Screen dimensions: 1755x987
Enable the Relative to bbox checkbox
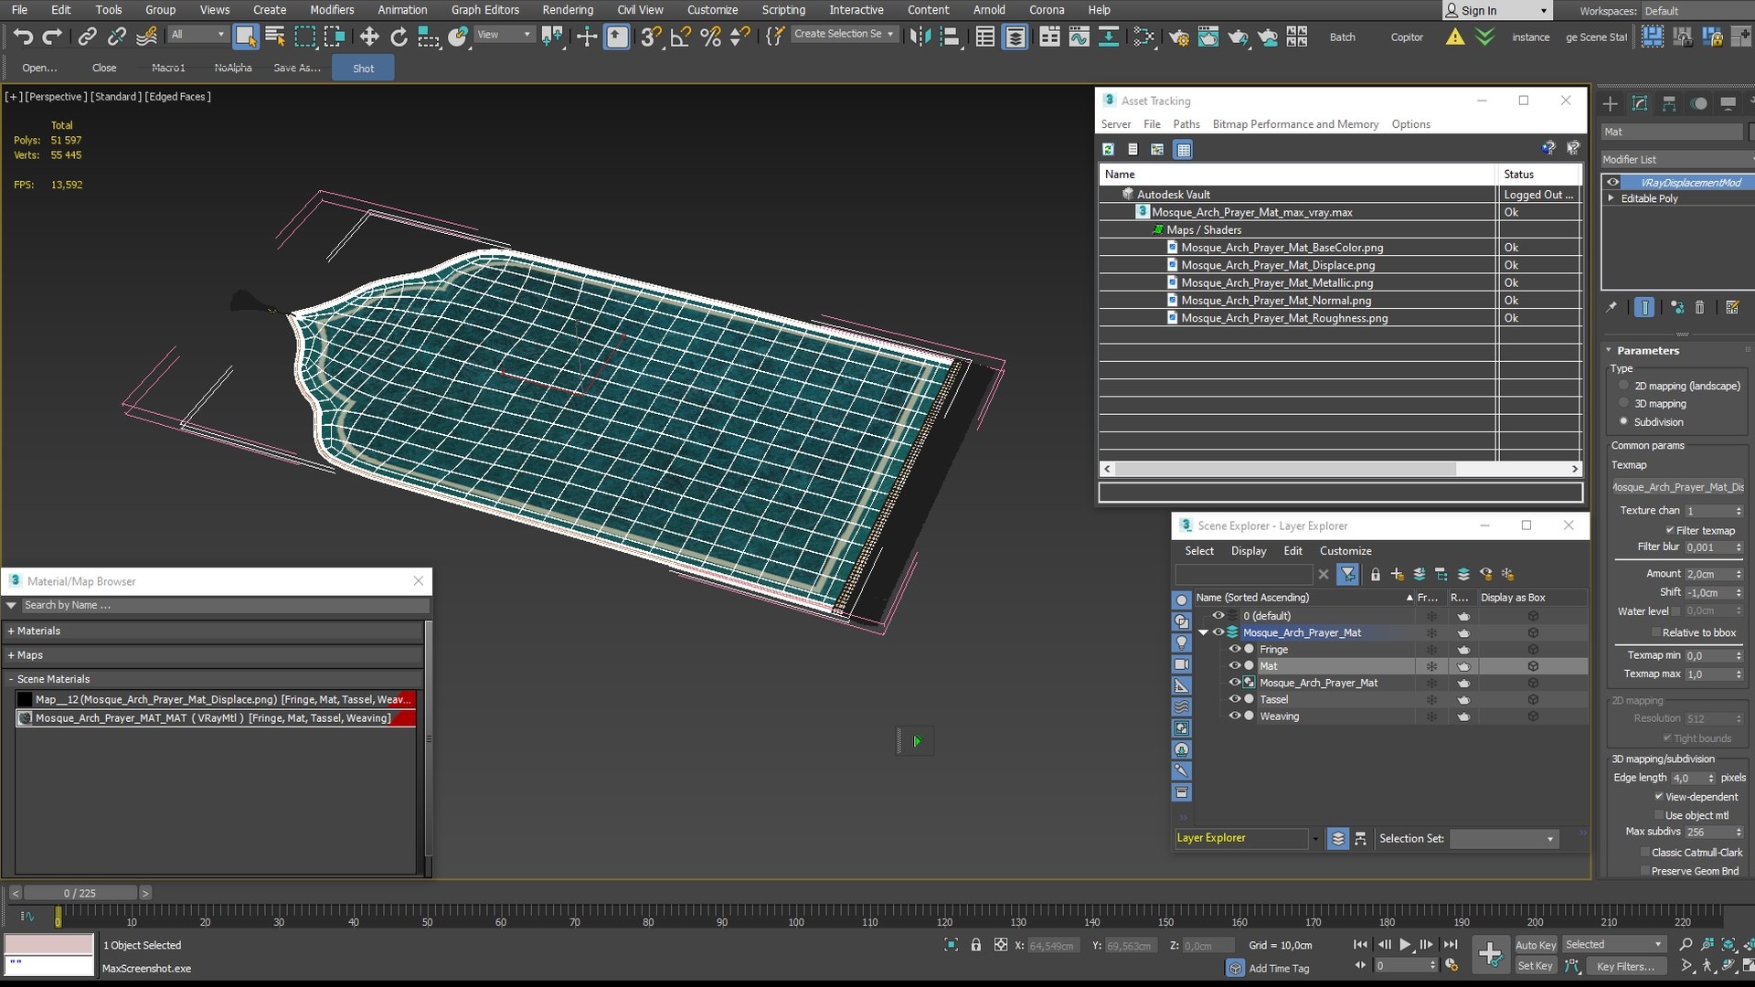(x=1655, y=632)
